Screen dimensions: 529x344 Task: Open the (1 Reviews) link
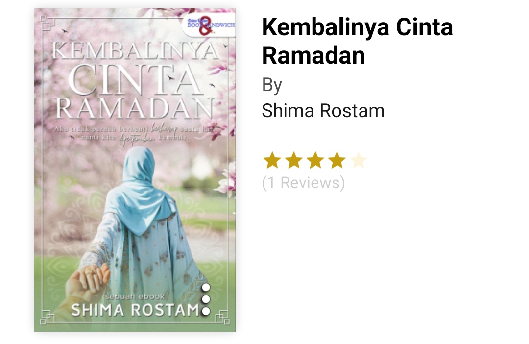click(303, 183)
